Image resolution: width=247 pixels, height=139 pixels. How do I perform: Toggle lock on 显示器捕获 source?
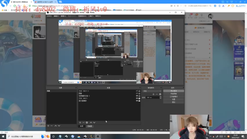click(139, 101)
